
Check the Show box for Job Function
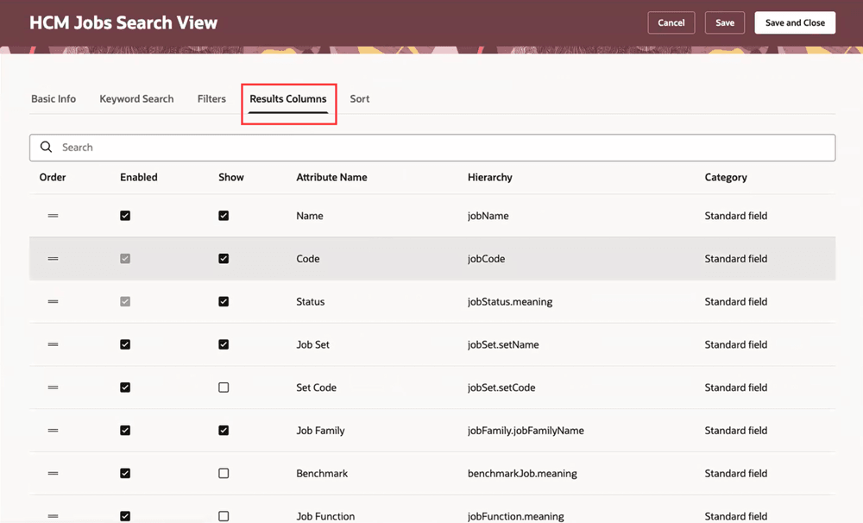tap(224, 516)
